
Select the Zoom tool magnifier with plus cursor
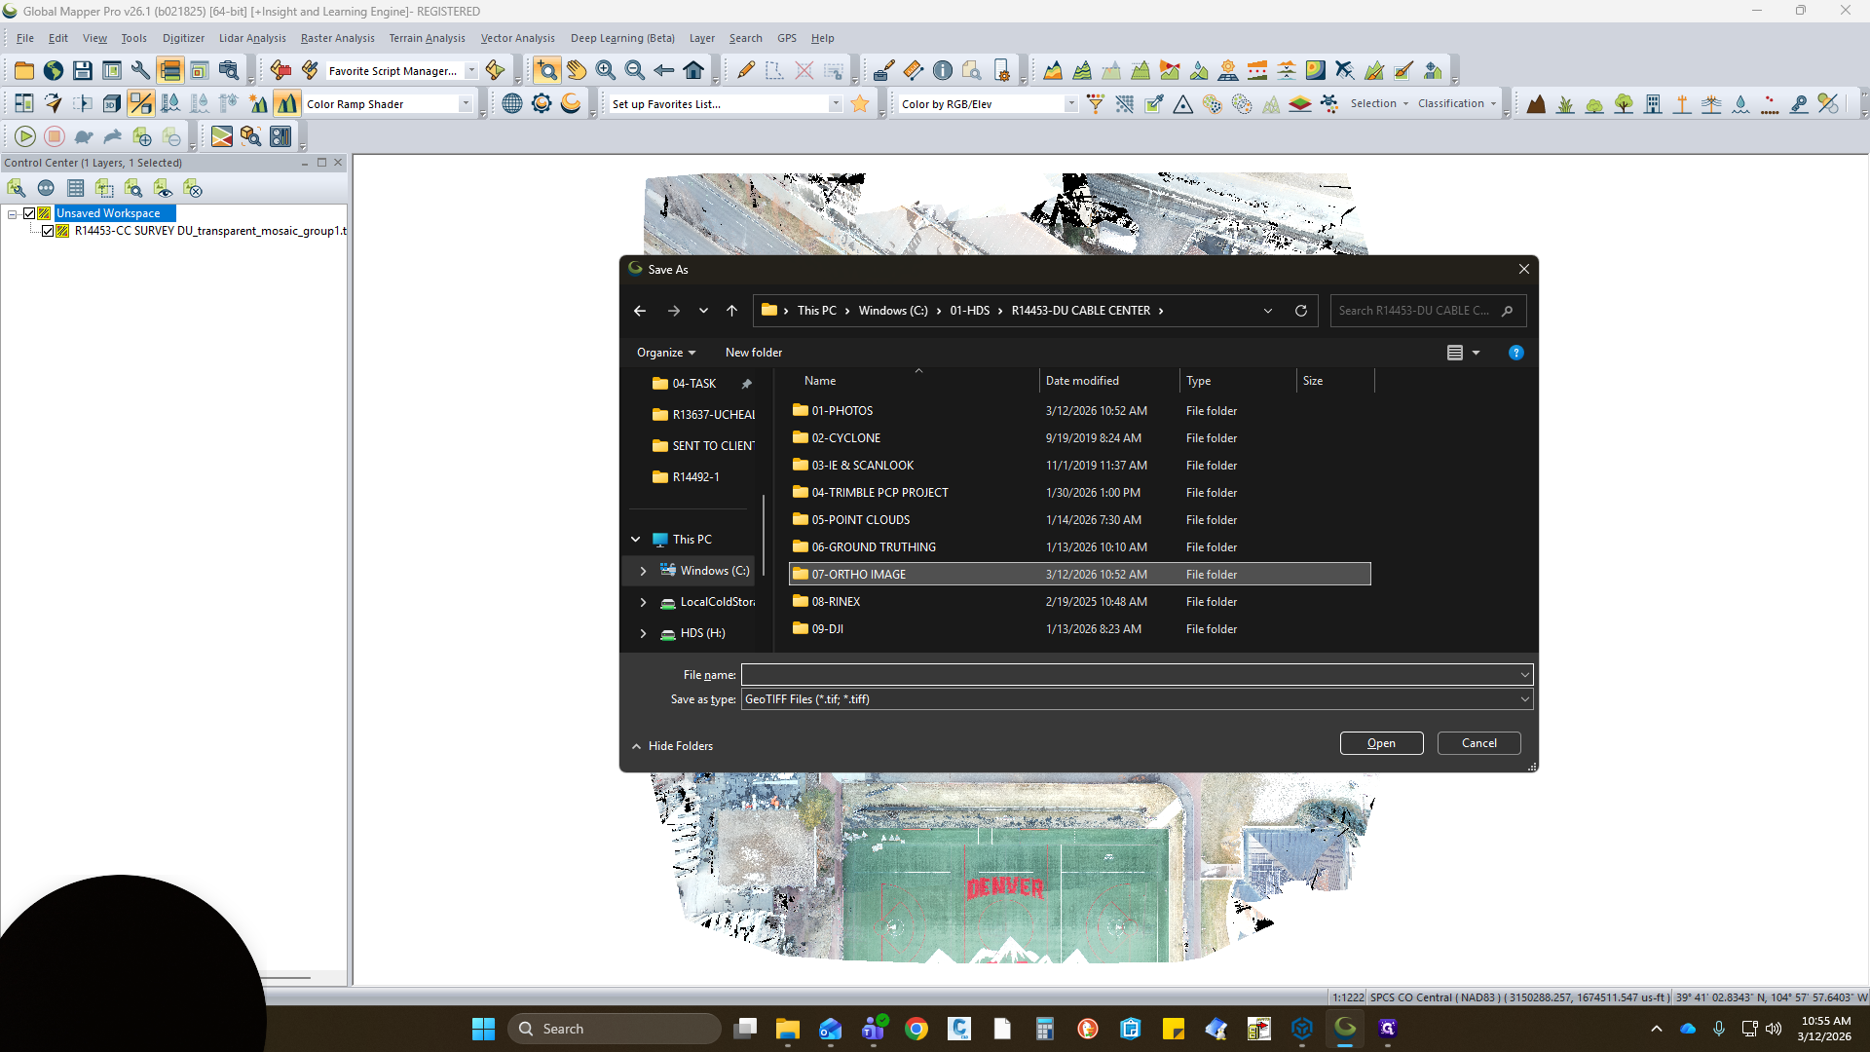(547, 70)
